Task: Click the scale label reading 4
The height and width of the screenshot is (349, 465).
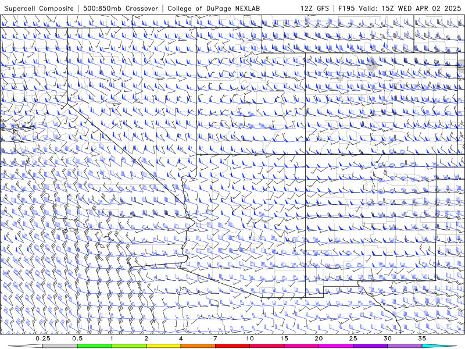Action: (181, 339)
